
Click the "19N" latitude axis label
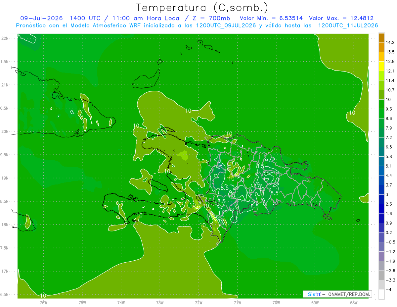(5, 178)
